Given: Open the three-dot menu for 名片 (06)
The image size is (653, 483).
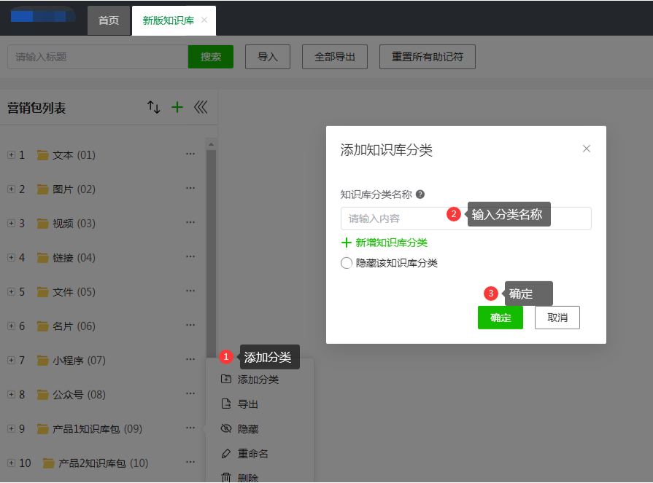Looking at the screenshot, I should pyautogui.click(x=190, y=326).
